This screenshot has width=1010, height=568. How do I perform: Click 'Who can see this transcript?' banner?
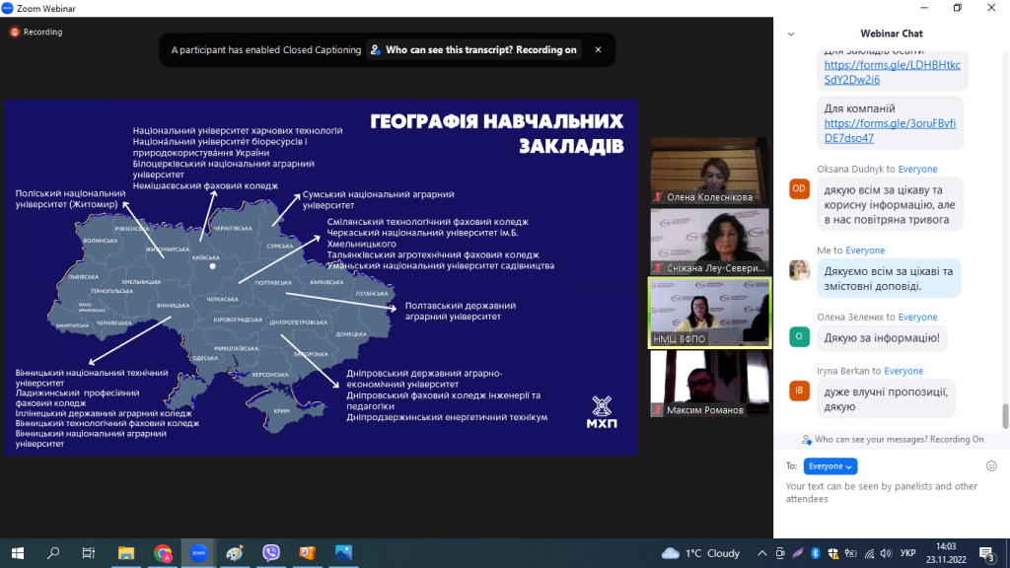tap(472, 50)
